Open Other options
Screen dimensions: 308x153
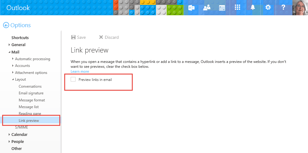[17, 148]
